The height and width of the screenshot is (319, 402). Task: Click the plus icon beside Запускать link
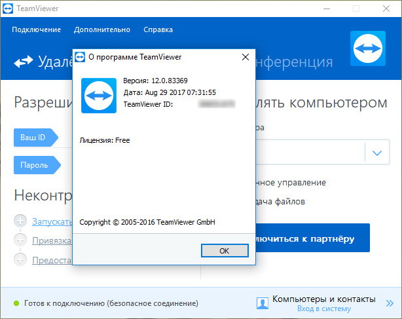[x=20, y=221]
